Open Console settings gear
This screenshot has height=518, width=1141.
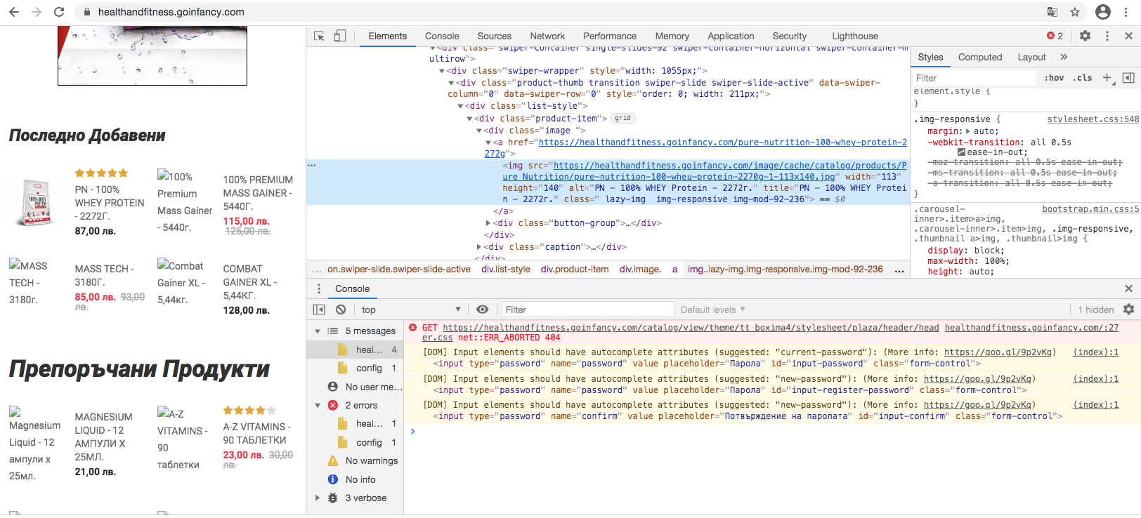[x=1128, y=310]
